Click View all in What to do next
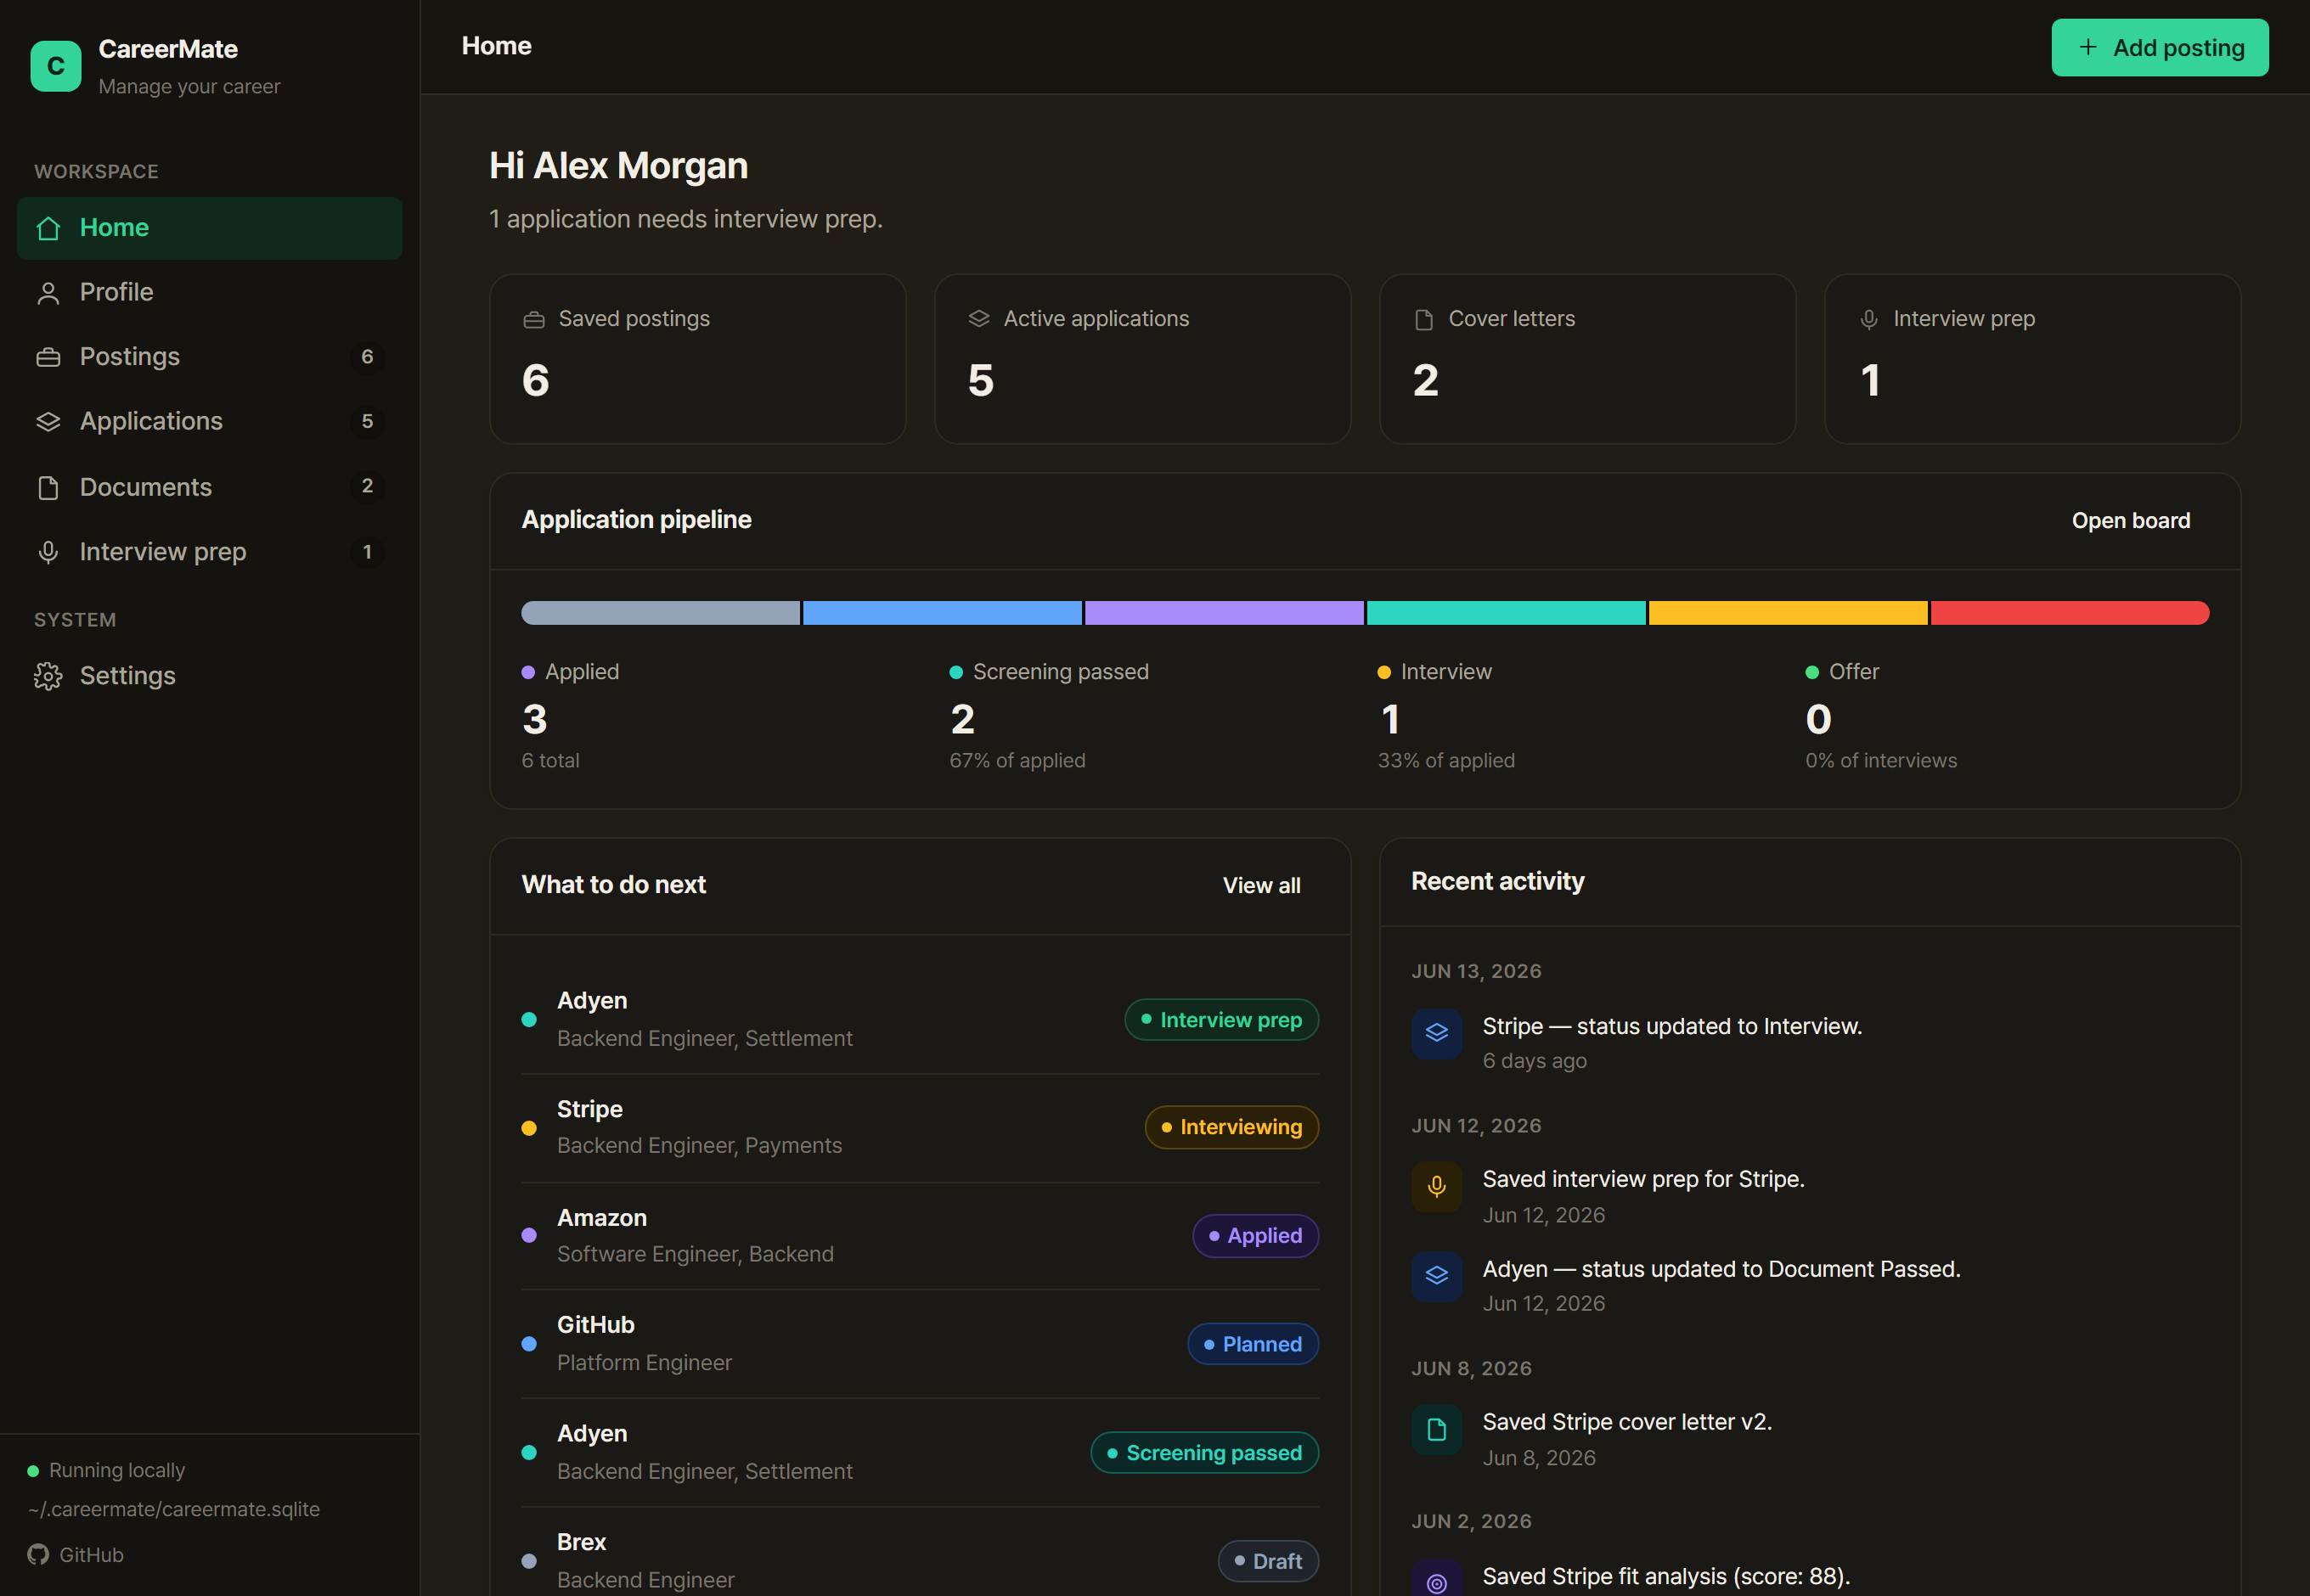Viewport: 2310px width, 1596px height. 1261,885
